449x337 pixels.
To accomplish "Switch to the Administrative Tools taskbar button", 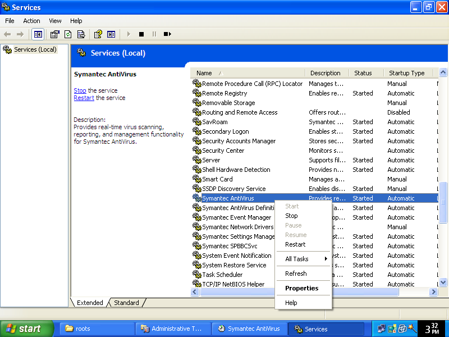I will pos(173,329).
